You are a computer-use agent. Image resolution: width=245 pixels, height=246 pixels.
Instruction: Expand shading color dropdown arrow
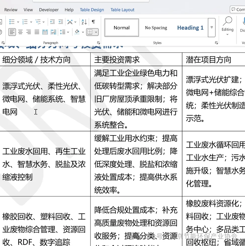click(x=83, y=32)
